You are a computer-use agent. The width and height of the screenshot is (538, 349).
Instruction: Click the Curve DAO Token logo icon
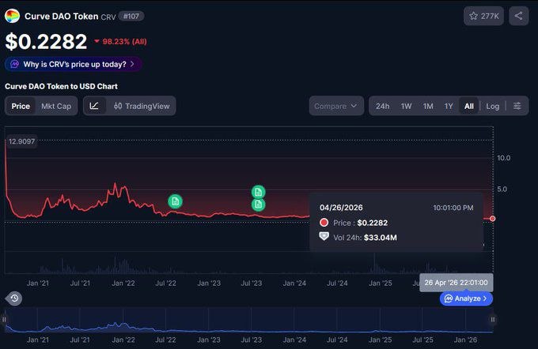[13, 16]
